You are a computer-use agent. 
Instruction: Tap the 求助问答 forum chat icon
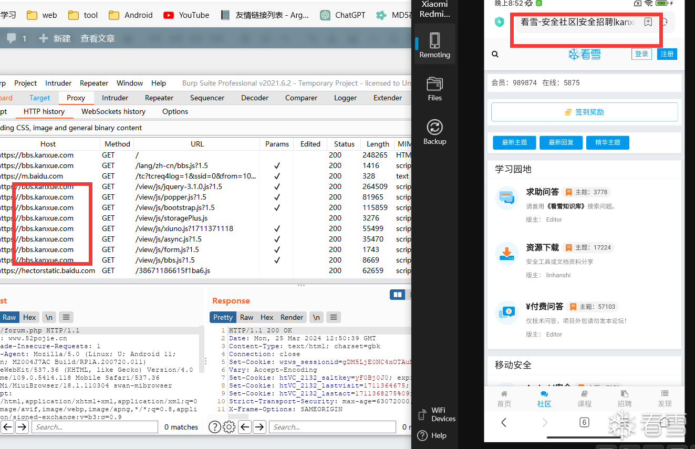pos(507,199)
